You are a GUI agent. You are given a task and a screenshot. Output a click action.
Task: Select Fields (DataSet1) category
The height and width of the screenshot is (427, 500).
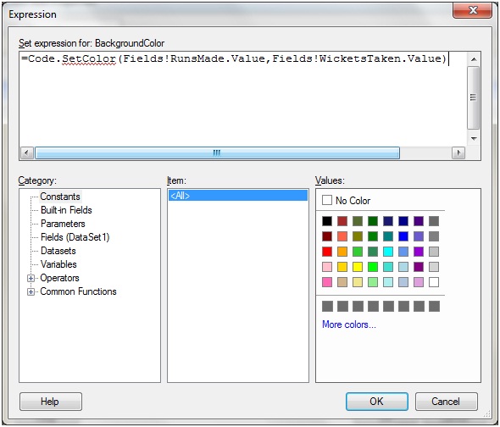pos(75,237)
